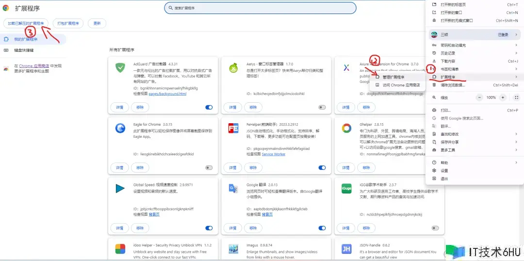Viewport: 524px width, 261px height.
Task: Open the Service Worker link under FeHelper
Action: click(x=273, y=154)
